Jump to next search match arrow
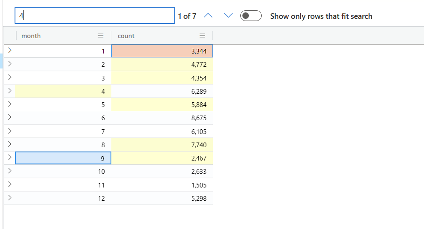 pyautogui.click(x=229, y=16)
